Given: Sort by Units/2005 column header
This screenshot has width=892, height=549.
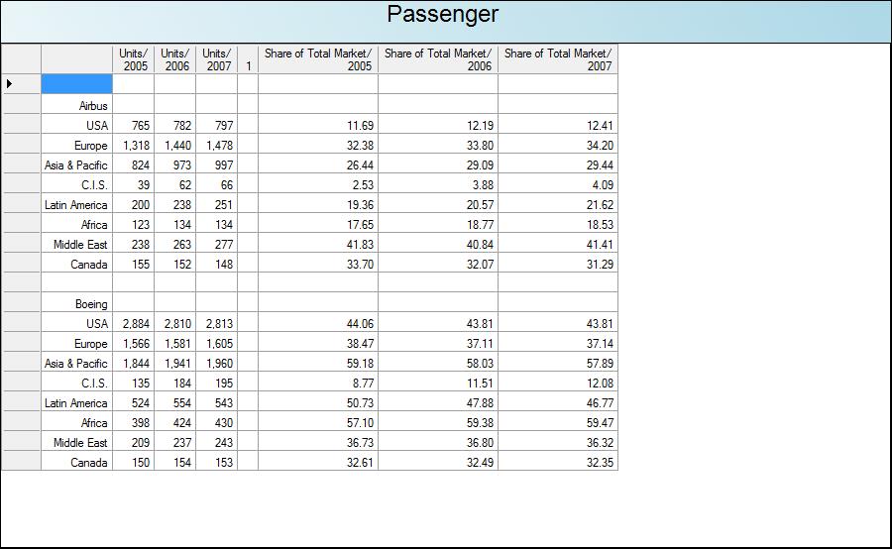Looking at the screenshot, I should 133,59.
